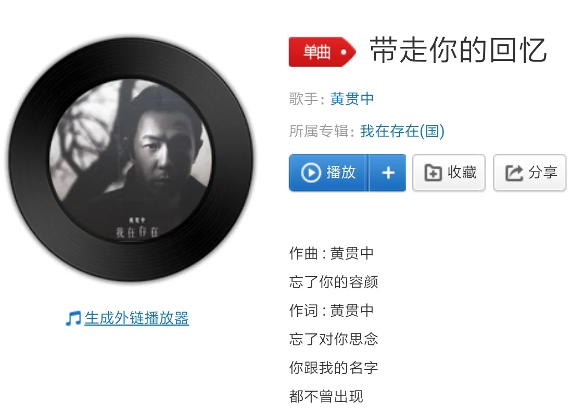This screenshot has width=571, height=413.
Task: Click the vinyl record album cover
Action: tap(130, 159)
